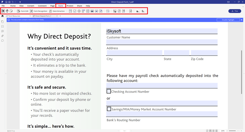Click the greyed-out form properties icon

(108, 11)
